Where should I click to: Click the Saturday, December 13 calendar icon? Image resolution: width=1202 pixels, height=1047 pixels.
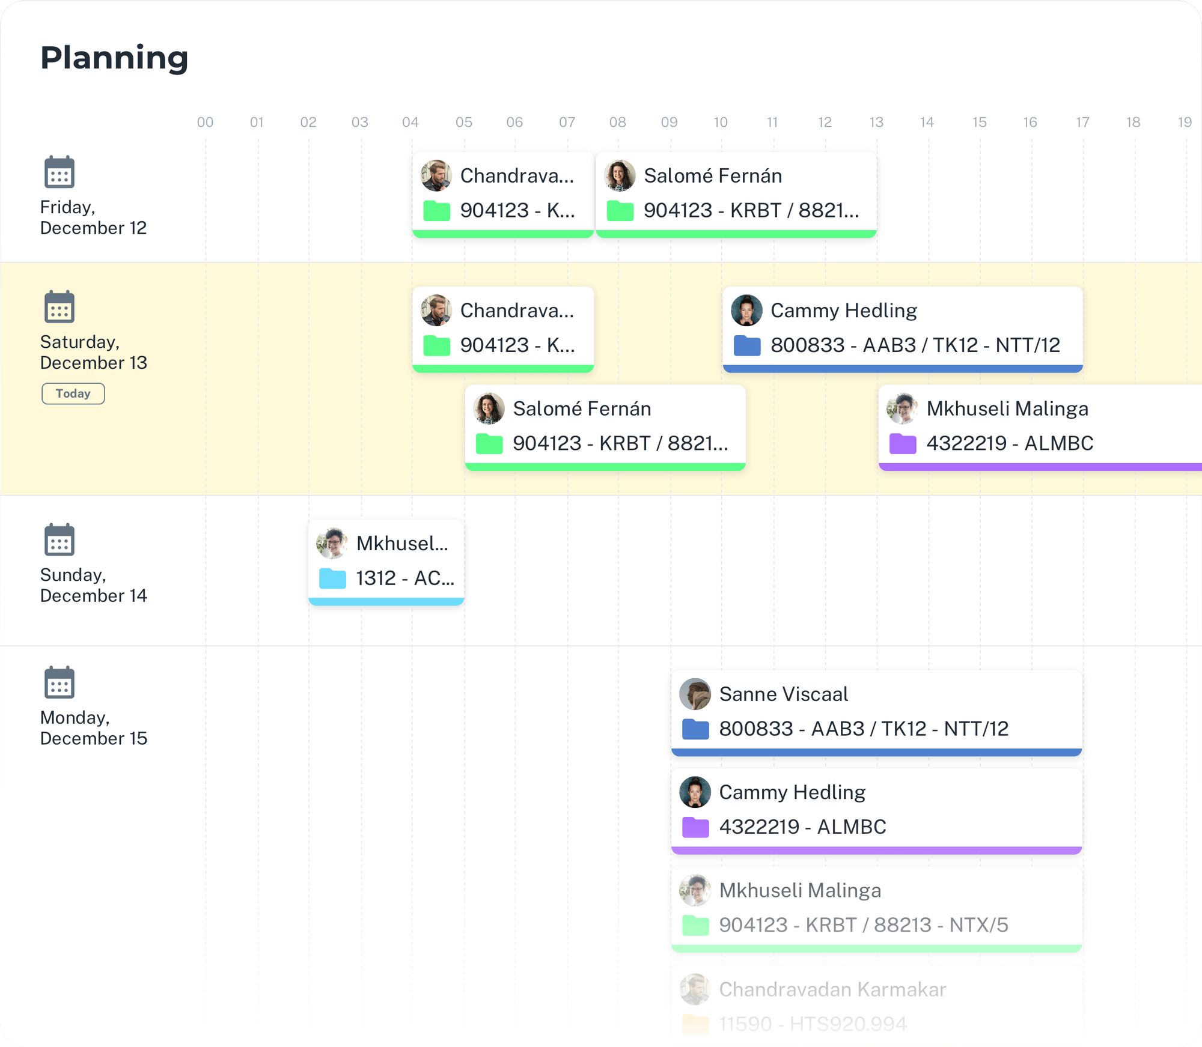[x=59, y=307]
